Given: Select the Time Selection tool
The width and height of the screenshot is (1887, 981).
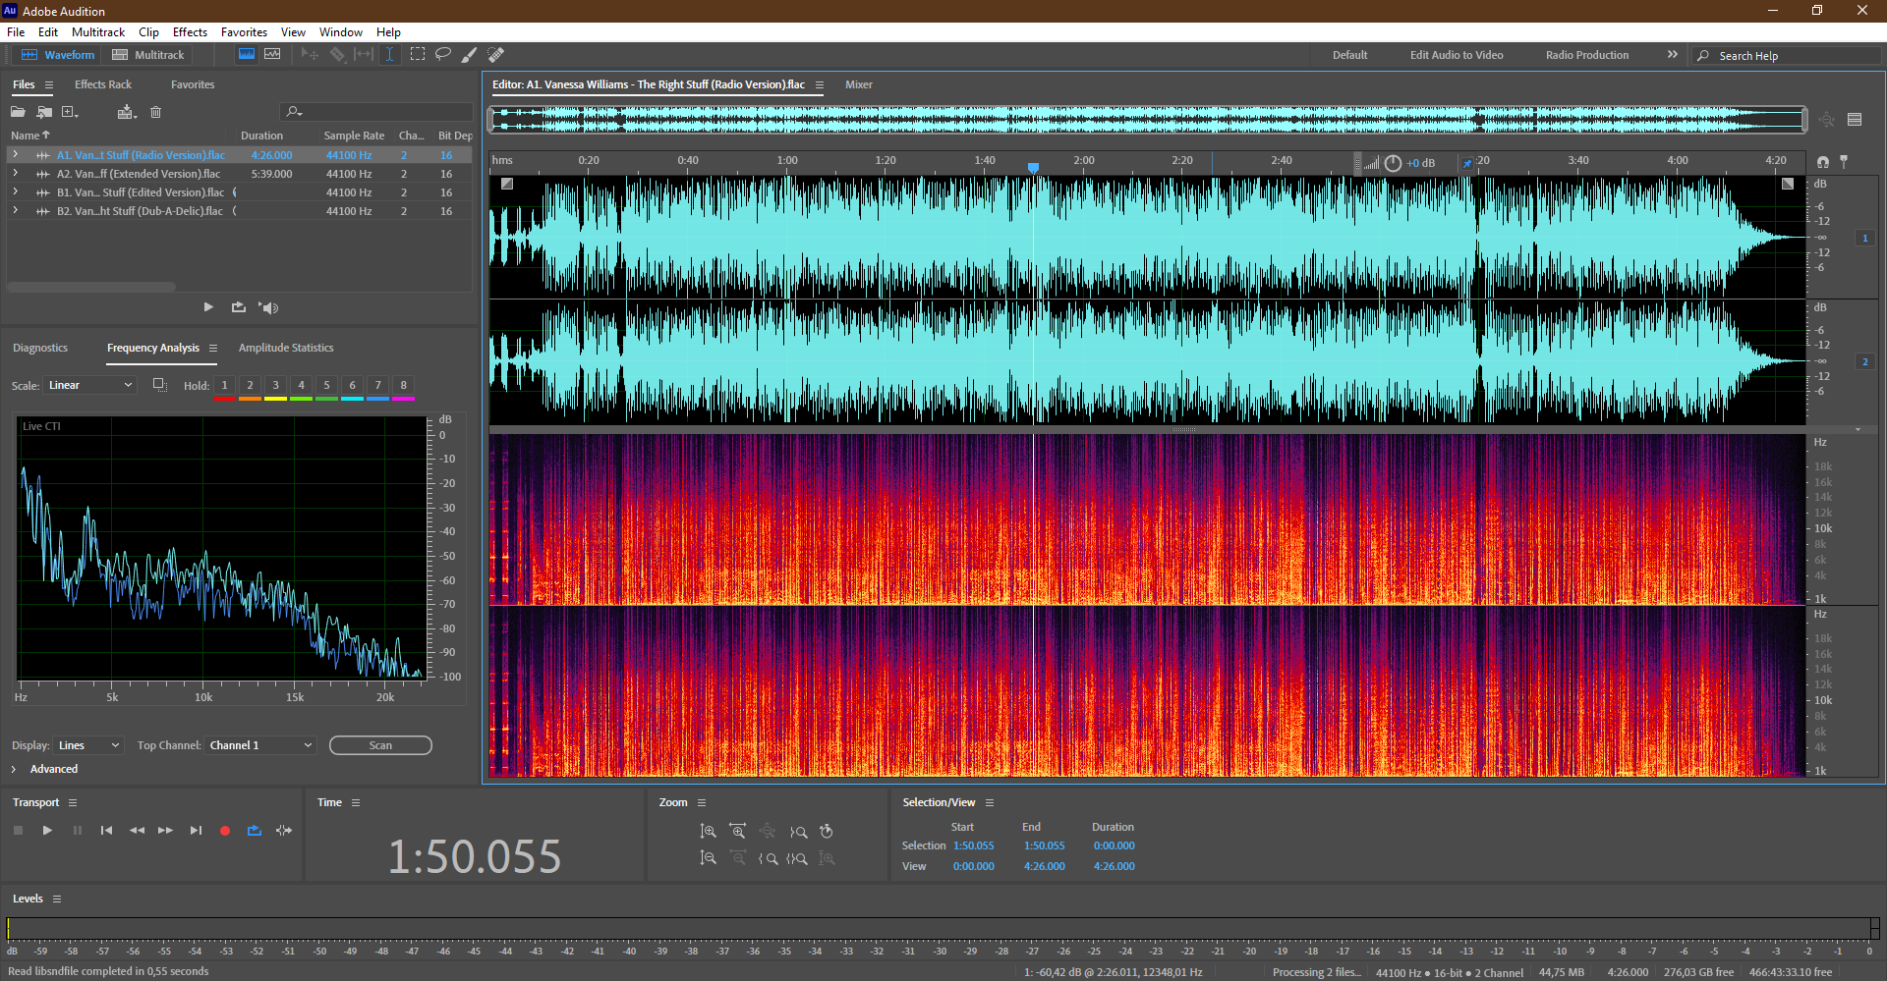Looking at the screenshot, I should pyautogui.click(x=389, y=54).
